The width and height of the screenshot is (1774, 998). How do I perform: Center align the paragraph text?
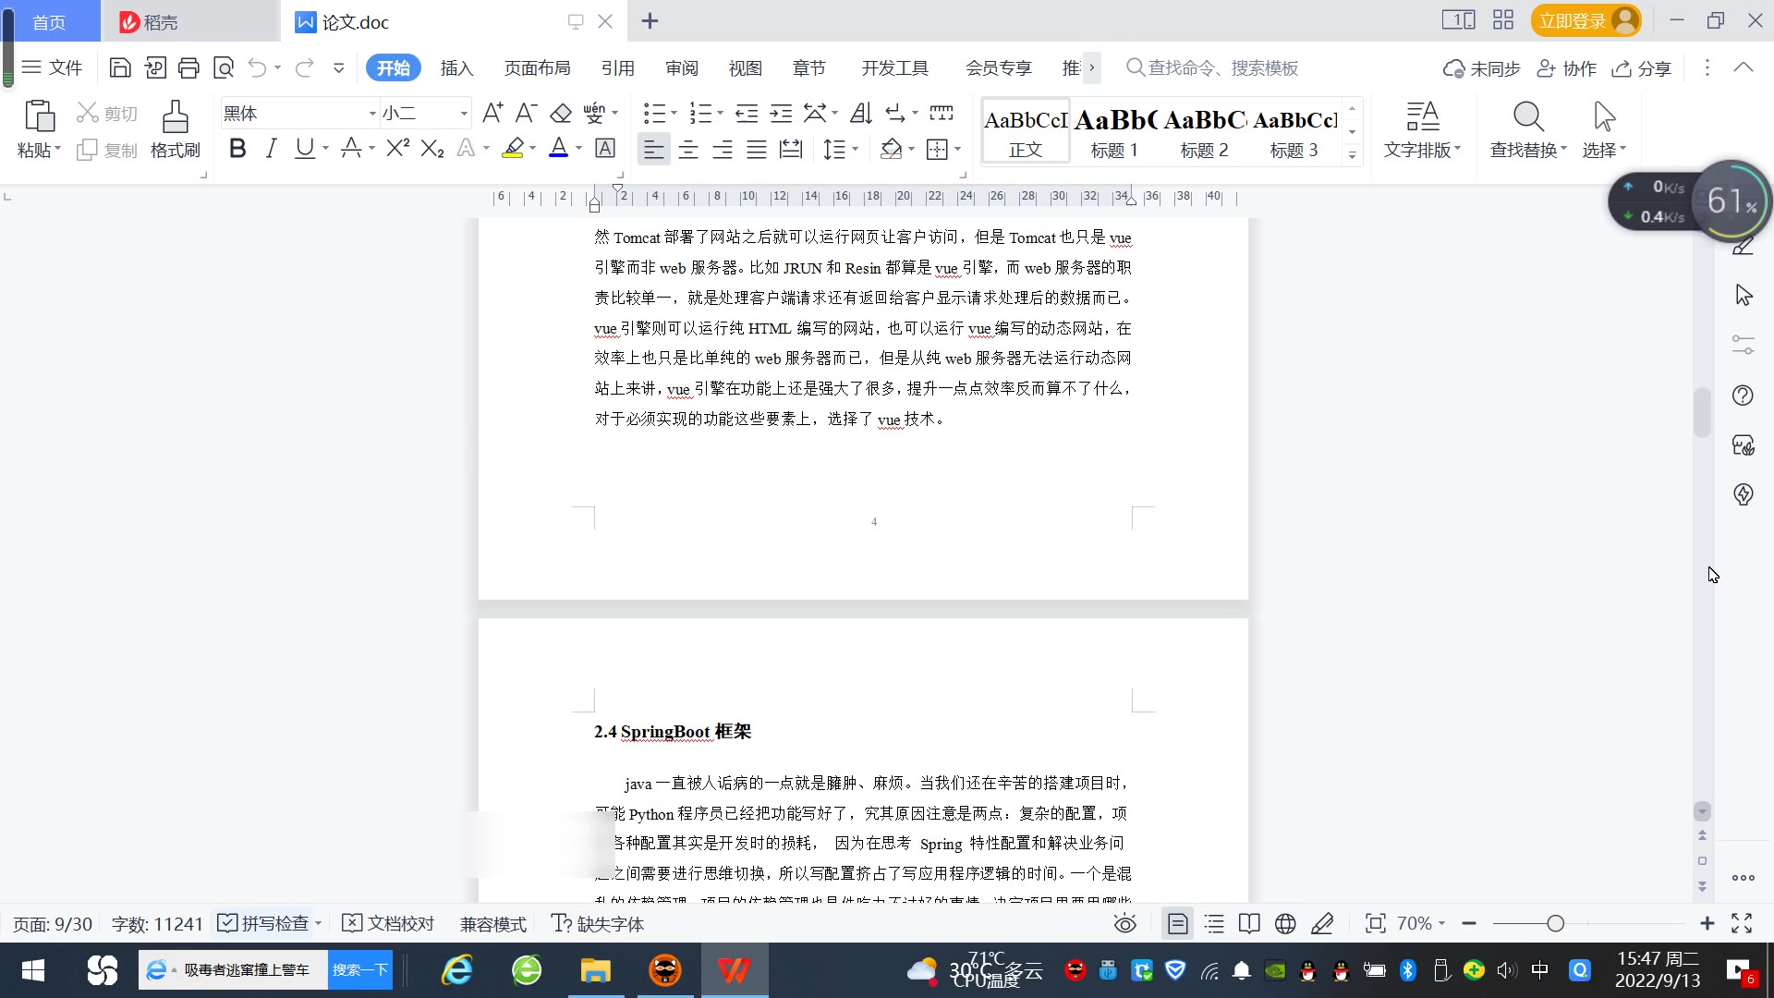point(688,149)
